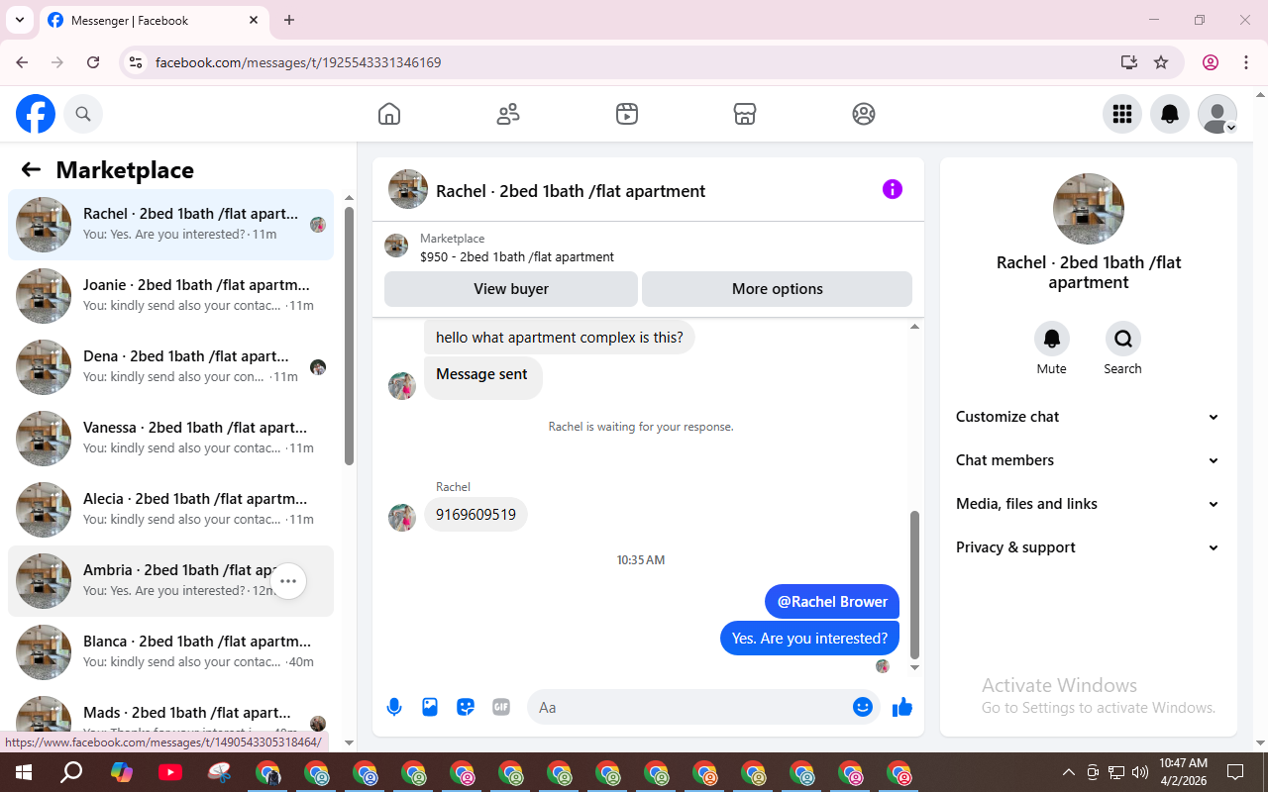Open the Blanca conversation
This screenshot has height=792, width=1268.
click(x=170, y=651)
